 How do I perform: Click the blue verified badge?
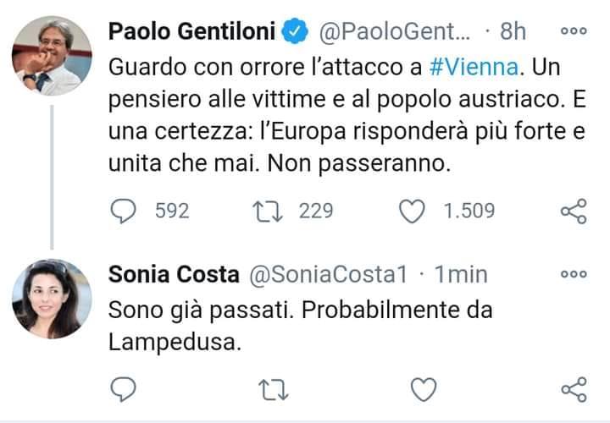294,32
